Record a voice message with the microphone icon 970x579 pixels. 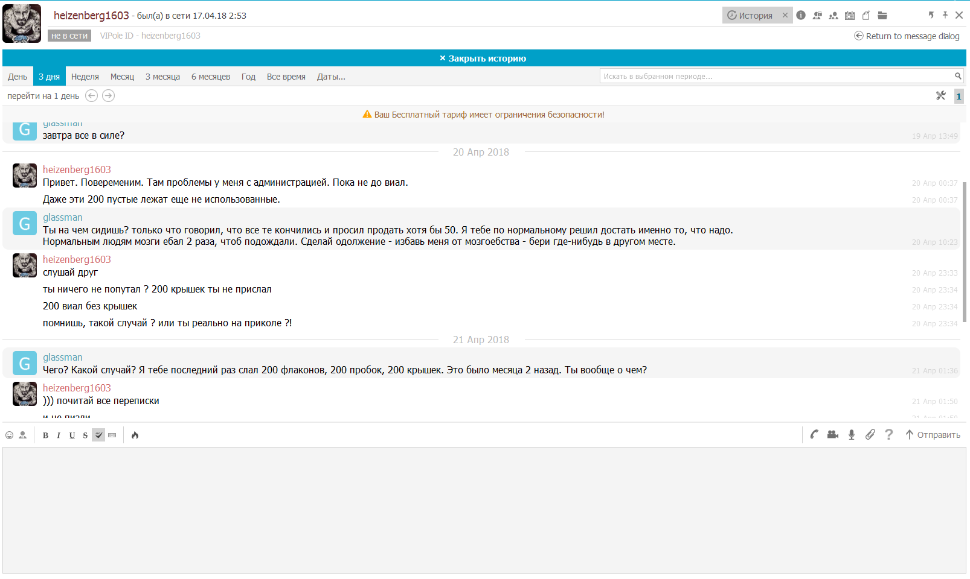(852, 435)
